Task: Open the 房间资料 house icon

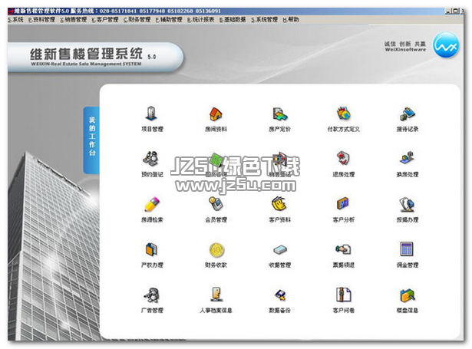Action: point(216,114)
